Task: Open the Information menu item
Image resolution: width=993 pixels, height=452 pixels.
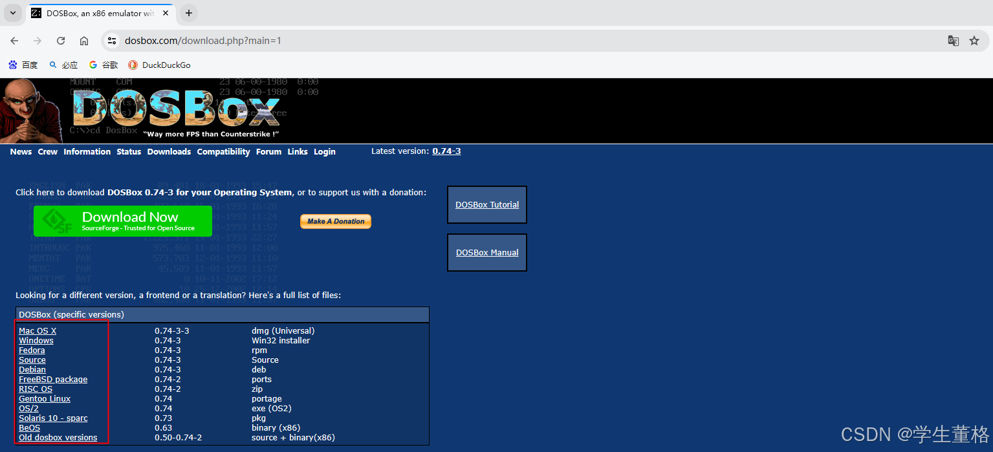Action: (87, 151)
